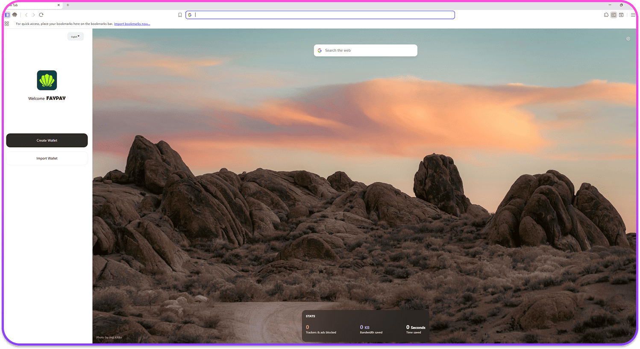Click the shell wallet icon in toolbar
The image size is (640, 349).
coord(15,15)
